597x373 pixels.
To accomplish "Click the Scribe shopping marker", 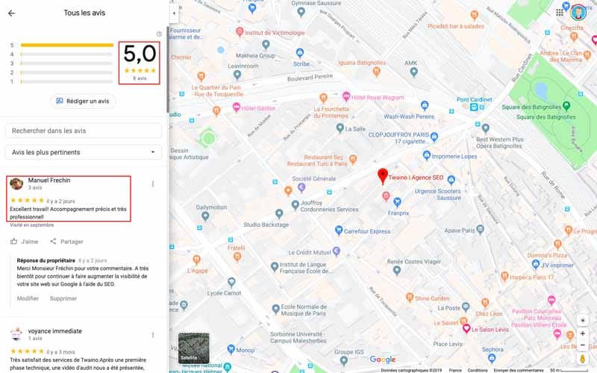I will 300,53.
